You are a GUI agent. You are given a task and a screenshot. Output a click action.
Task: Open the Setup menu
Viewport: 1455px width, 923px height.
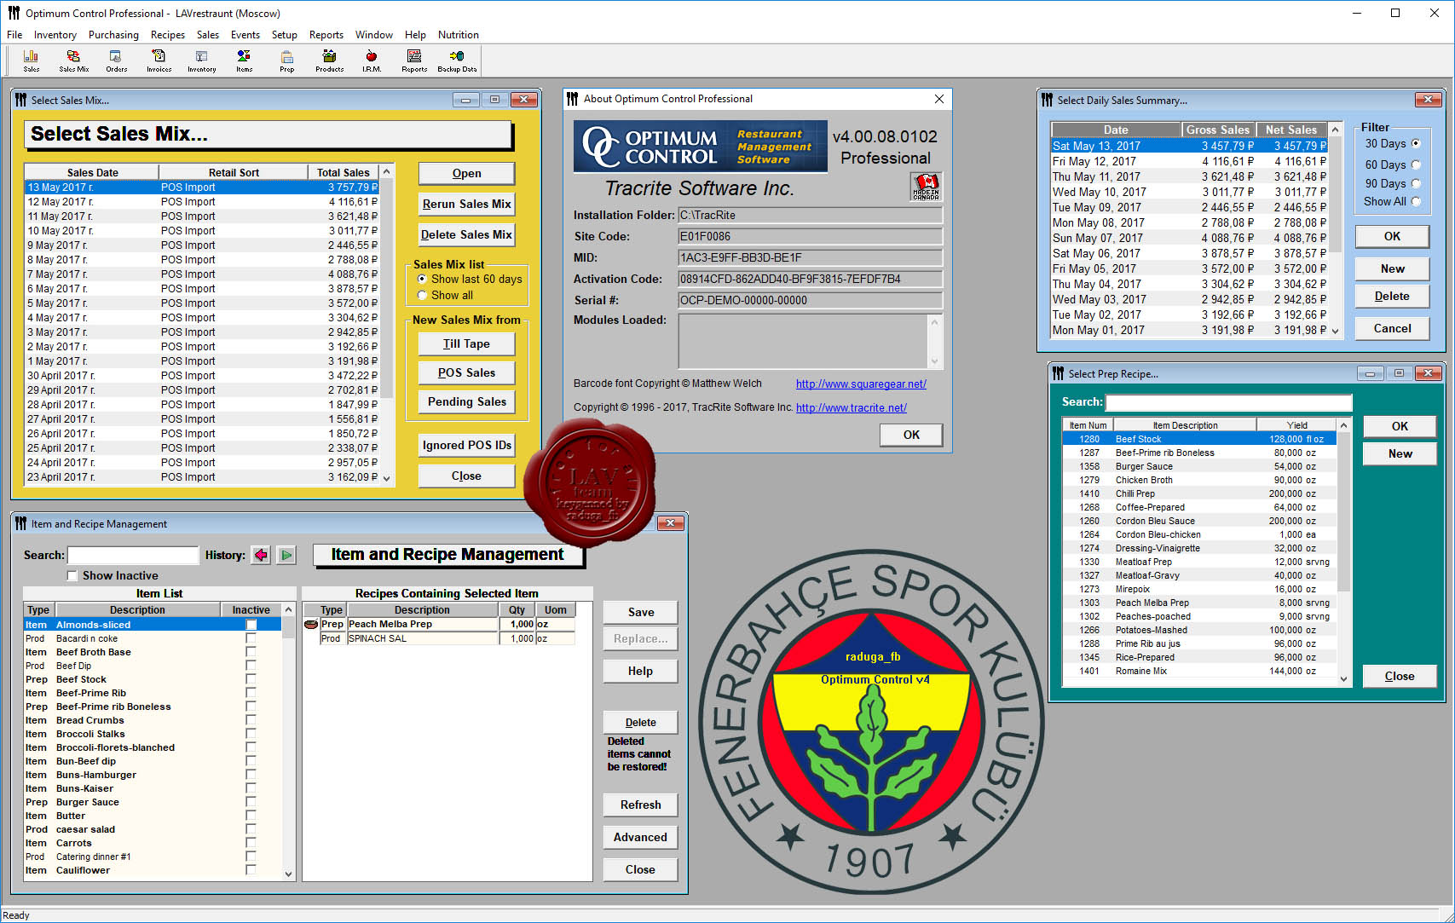click(285, 35)
